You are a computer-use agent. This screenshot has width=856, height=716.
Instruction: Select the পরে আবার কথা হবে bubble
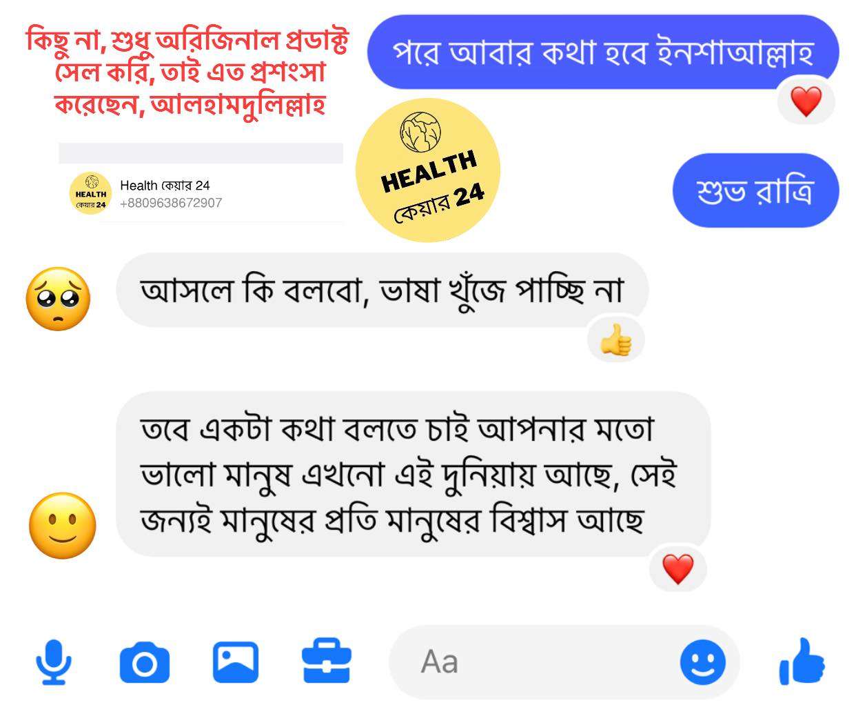(x=603, y=52)
